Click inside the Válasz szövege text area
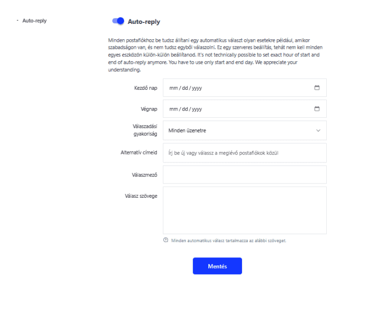The height and width of the screenshot is (316, 389). 244,210
